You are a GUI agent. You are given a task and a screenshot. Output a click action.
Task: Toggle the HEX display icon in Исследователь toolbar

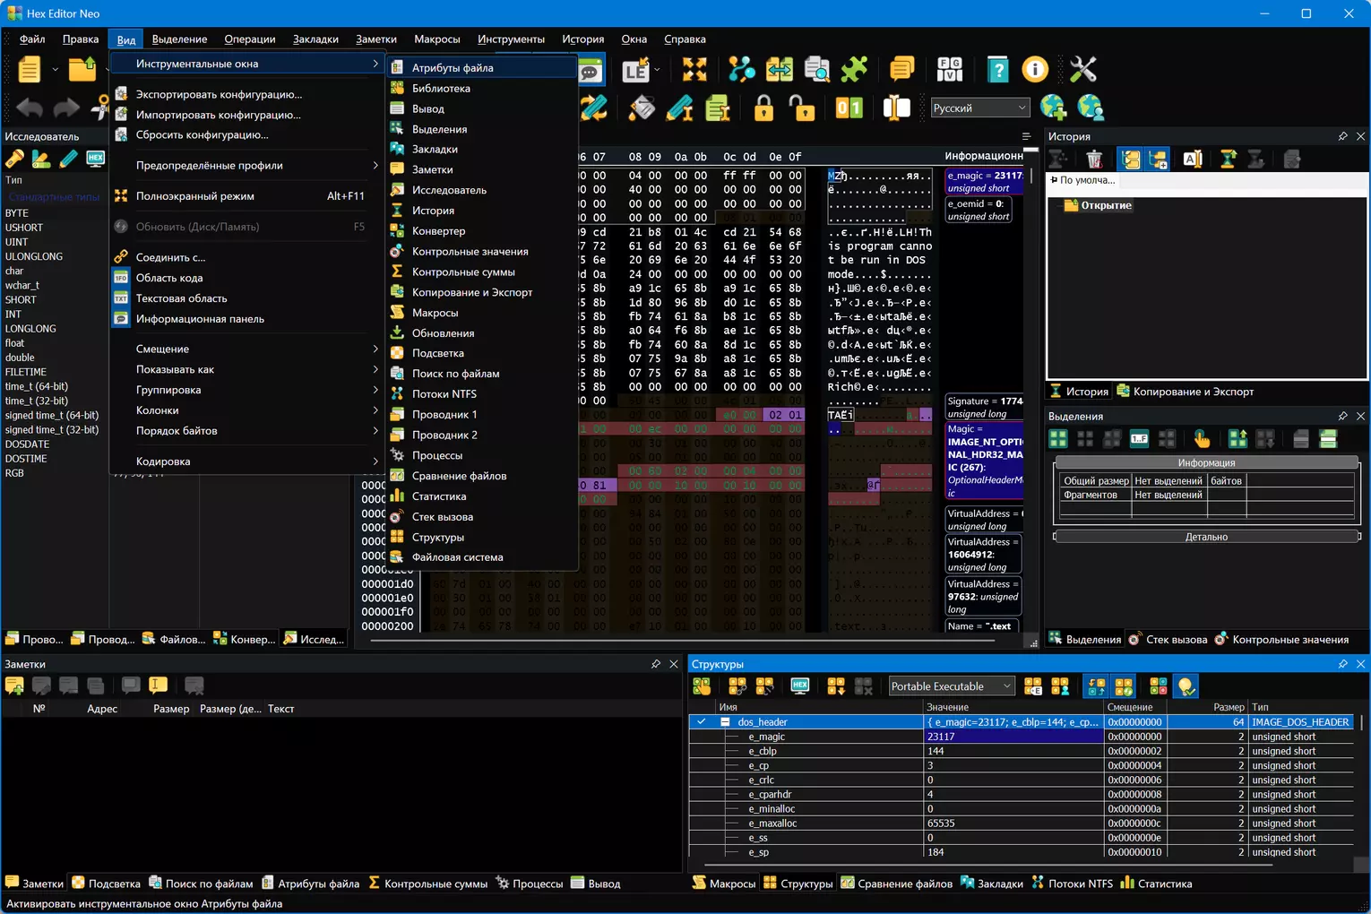95,159
